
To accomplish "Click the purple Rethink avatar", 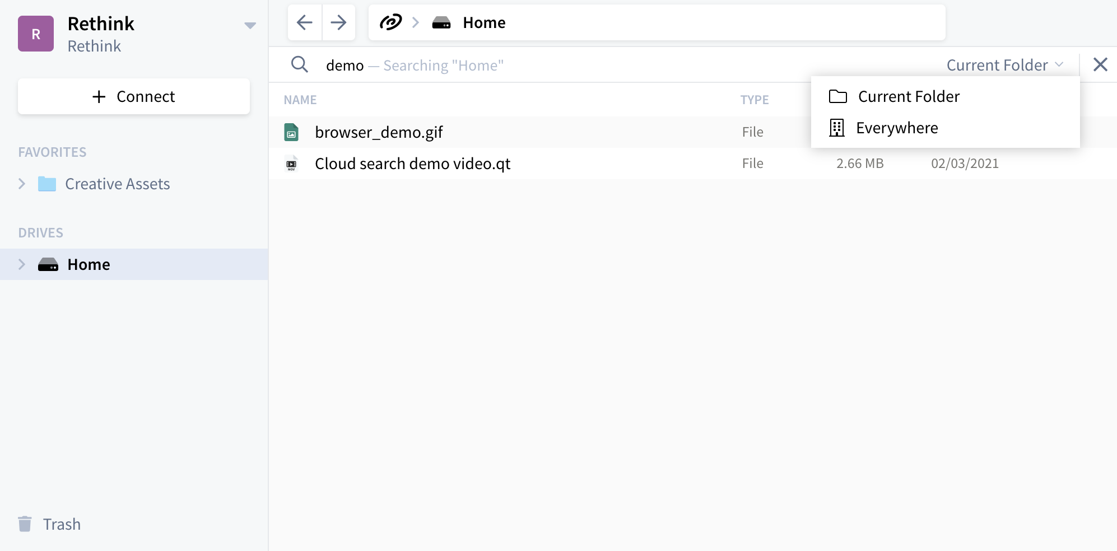I will pyautogui.click(x=36, y=34).
